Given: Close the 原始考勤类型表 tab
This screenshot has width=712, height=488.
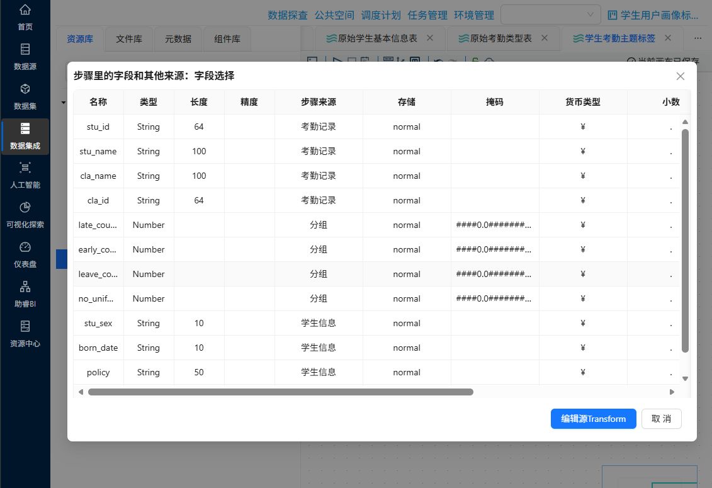Looking at the screenshot, I should point(545,38).
